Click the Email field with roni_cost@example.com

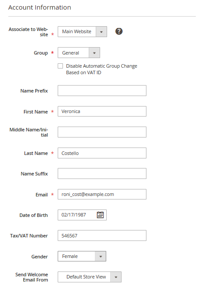(102, 194)
